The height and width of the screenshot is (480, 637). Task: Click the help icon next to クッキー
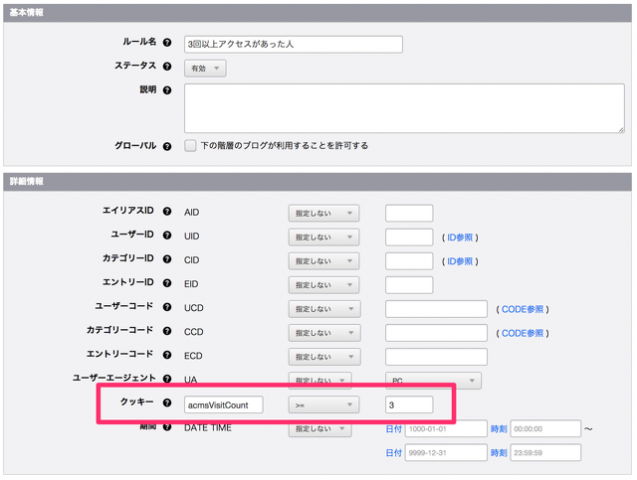166,403
